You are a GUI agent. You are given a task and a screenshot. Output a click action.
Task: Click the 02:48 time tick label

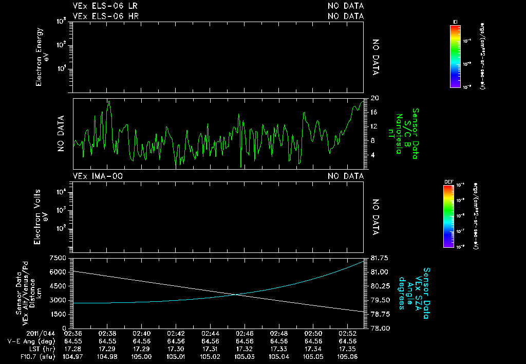pos(279,334)
